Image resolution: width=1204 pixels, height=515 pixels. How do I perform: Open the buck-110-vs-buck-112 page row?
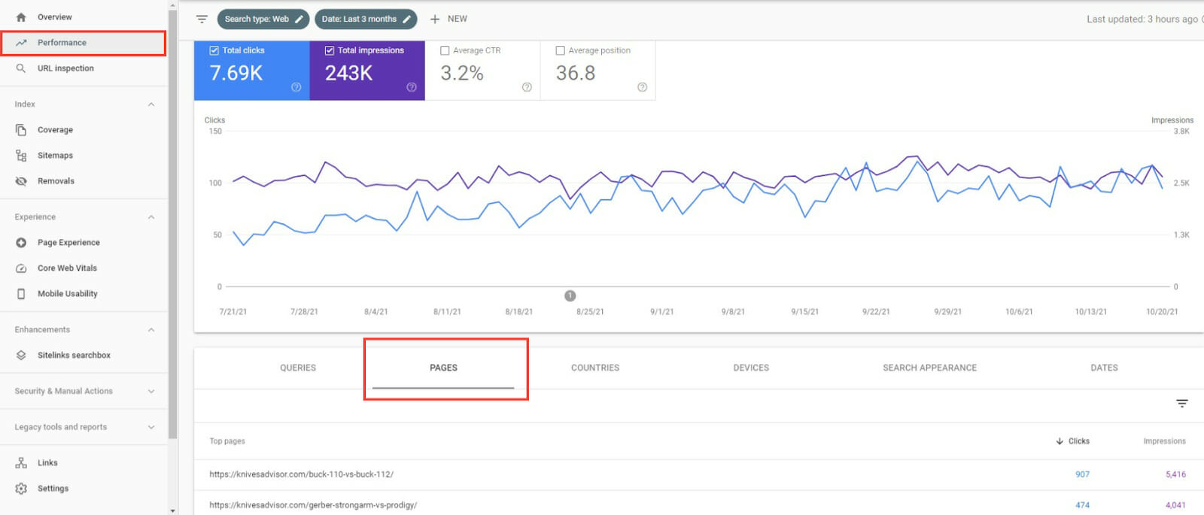[x=301, y=474]
